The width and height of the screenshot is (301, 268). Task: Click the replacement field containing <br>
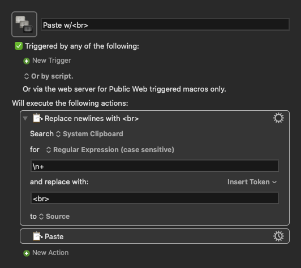[x=154, y=198]
